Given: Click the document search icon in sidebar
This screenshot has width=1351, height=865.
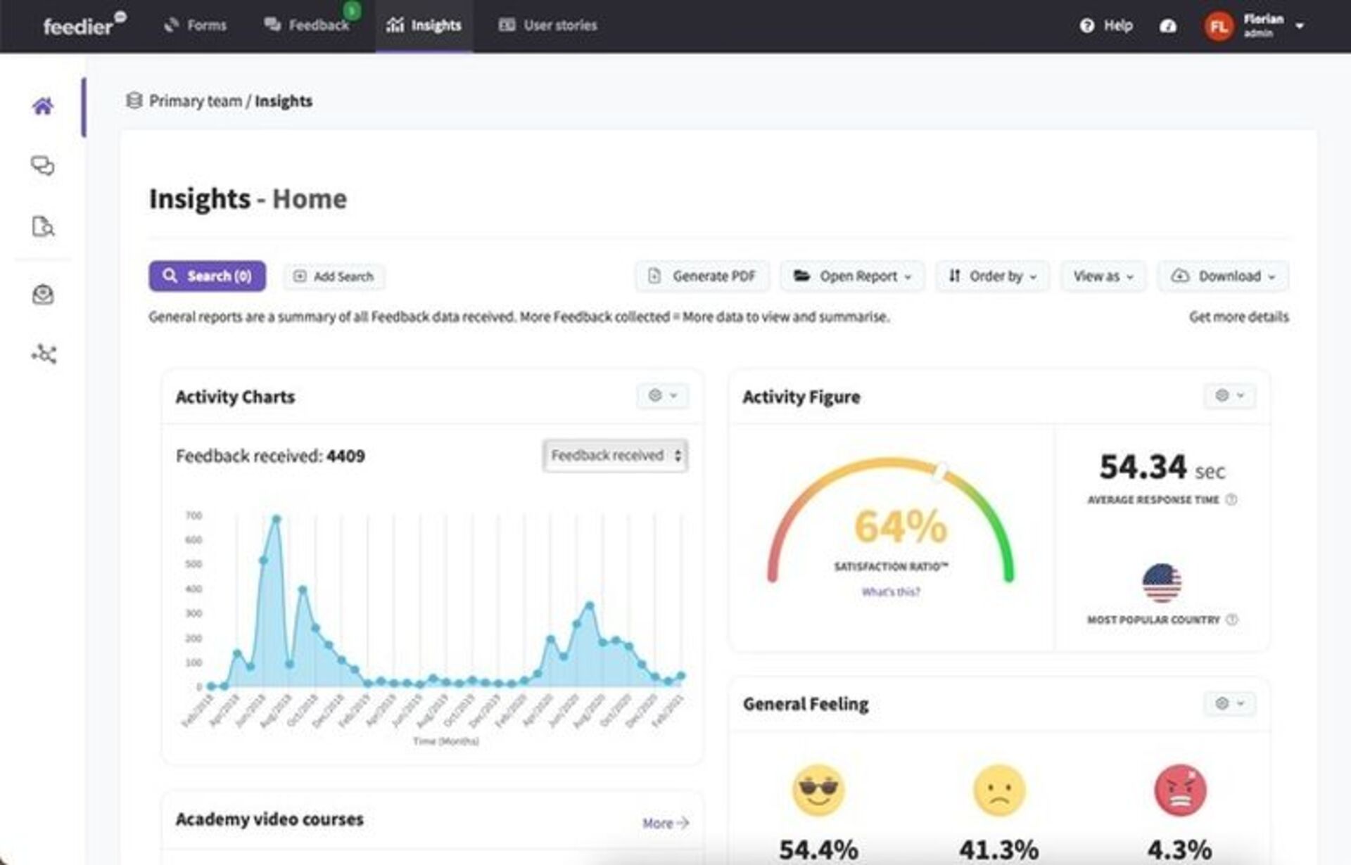Looking at the screenshot, I should pyautogui.click(x=44, y=227).
